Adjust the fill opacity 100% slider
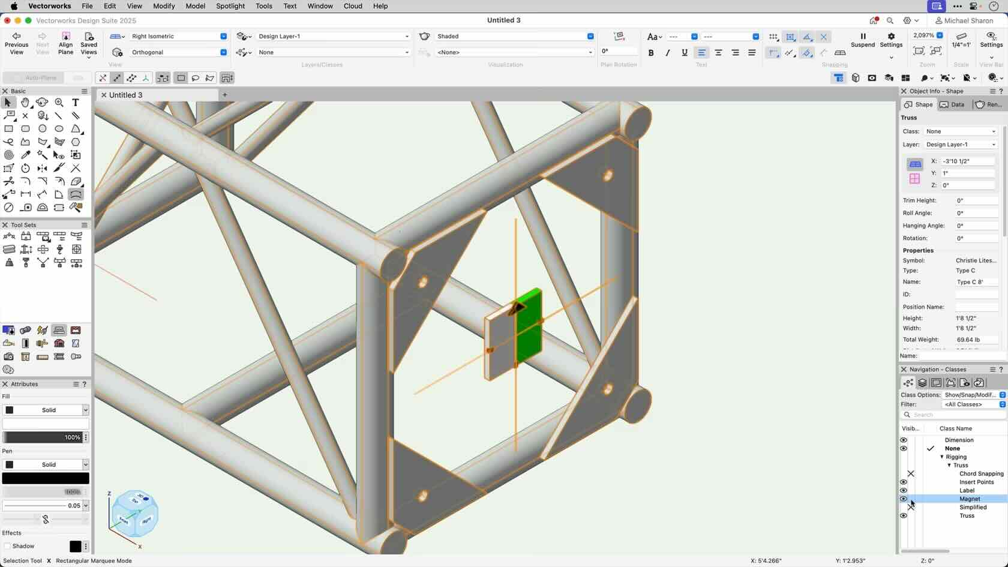 click(x=42, y=437)
